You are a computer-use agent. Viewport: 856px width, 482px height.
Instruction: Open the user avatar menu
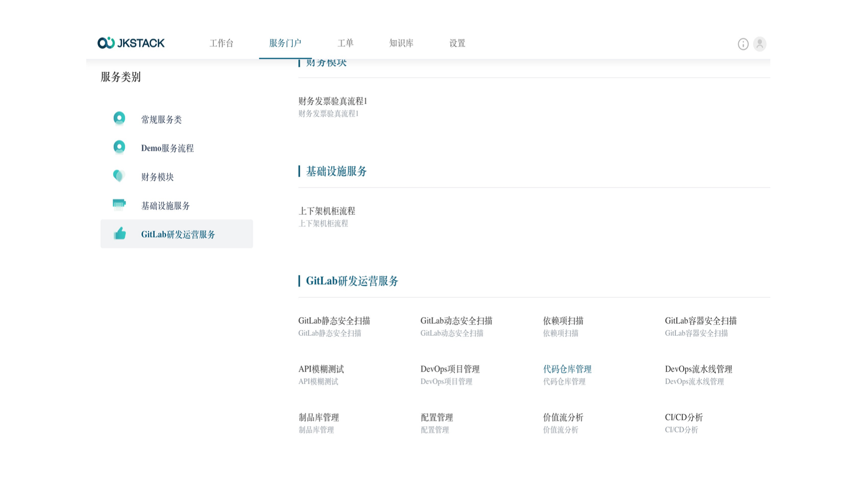[x=759, y=44]
